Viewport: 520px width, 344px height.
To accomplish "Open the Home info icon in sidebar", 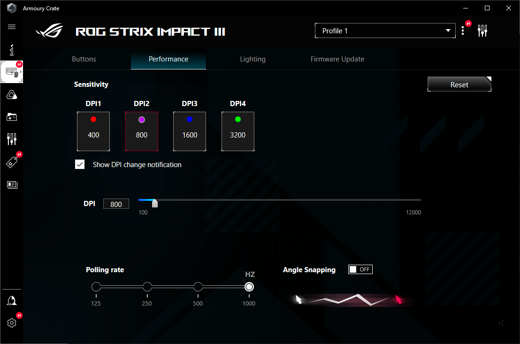I will (x=12, y=50).
